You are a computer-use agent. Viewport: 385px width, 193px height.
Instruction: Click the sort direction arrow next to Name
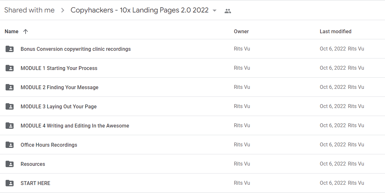(26, 31)
